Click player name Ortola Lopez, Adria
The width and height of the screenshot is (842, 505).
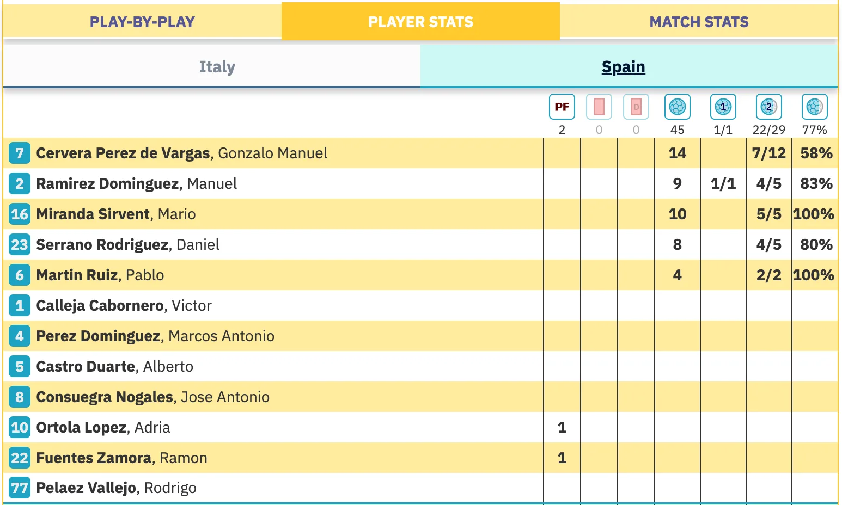103,428
